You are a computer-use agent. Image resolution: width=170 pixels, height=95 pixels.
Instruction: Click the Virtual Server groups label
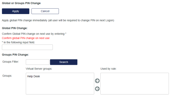[39, 69]
